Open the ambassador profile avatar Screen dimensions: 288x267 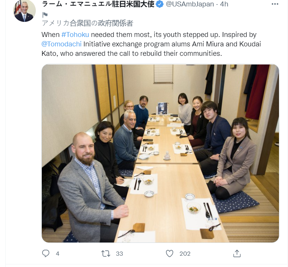click(24, 11)
